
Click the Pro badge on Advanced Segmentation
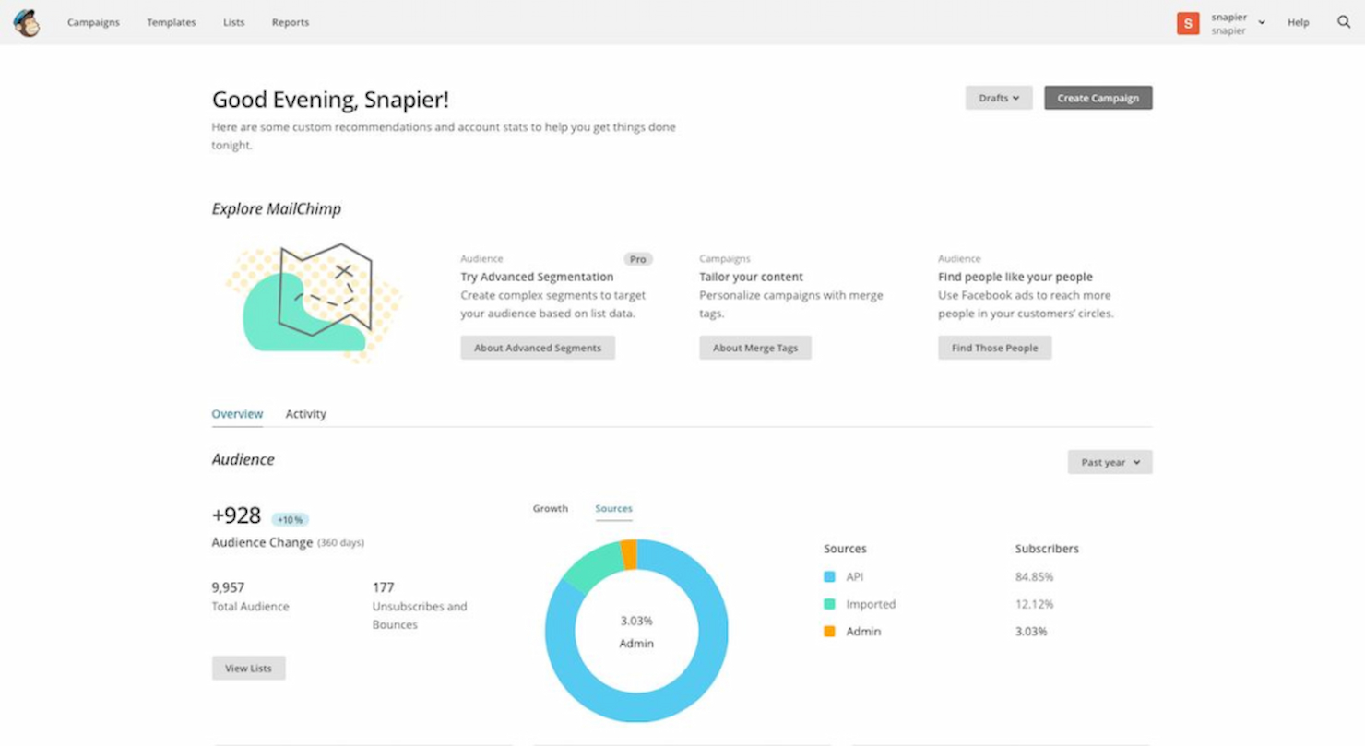point(637,258)
